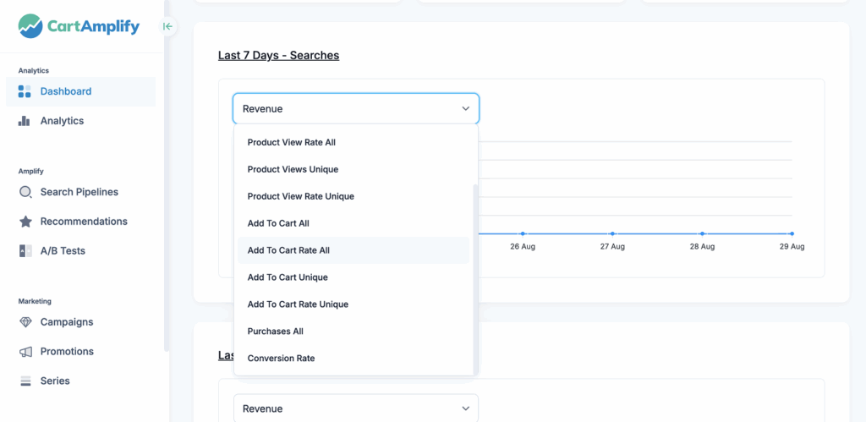Select Purchases All from dropdown list
Screen dimensions: 866x422
click(x=275, y=332)
